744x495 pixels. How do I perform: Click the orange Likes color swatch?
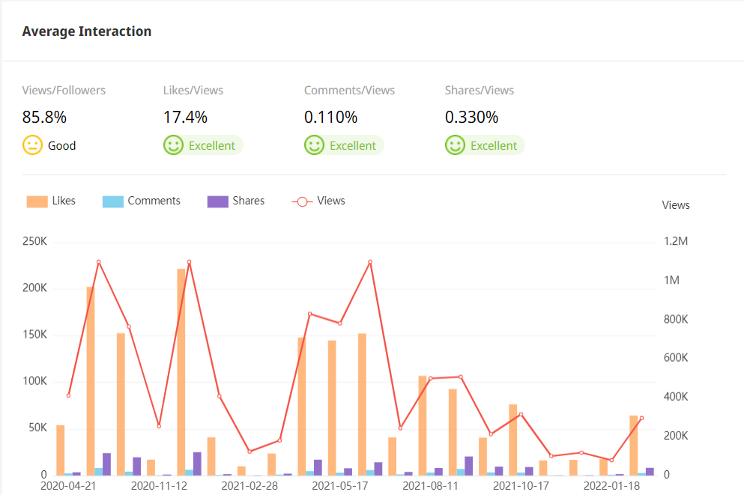pos(37,201)
